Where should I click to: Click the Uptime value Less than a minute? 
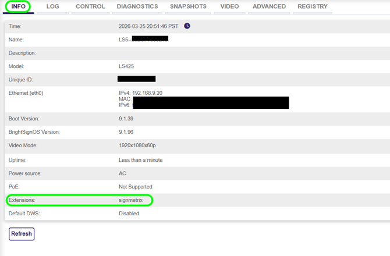tap(140, 160)
